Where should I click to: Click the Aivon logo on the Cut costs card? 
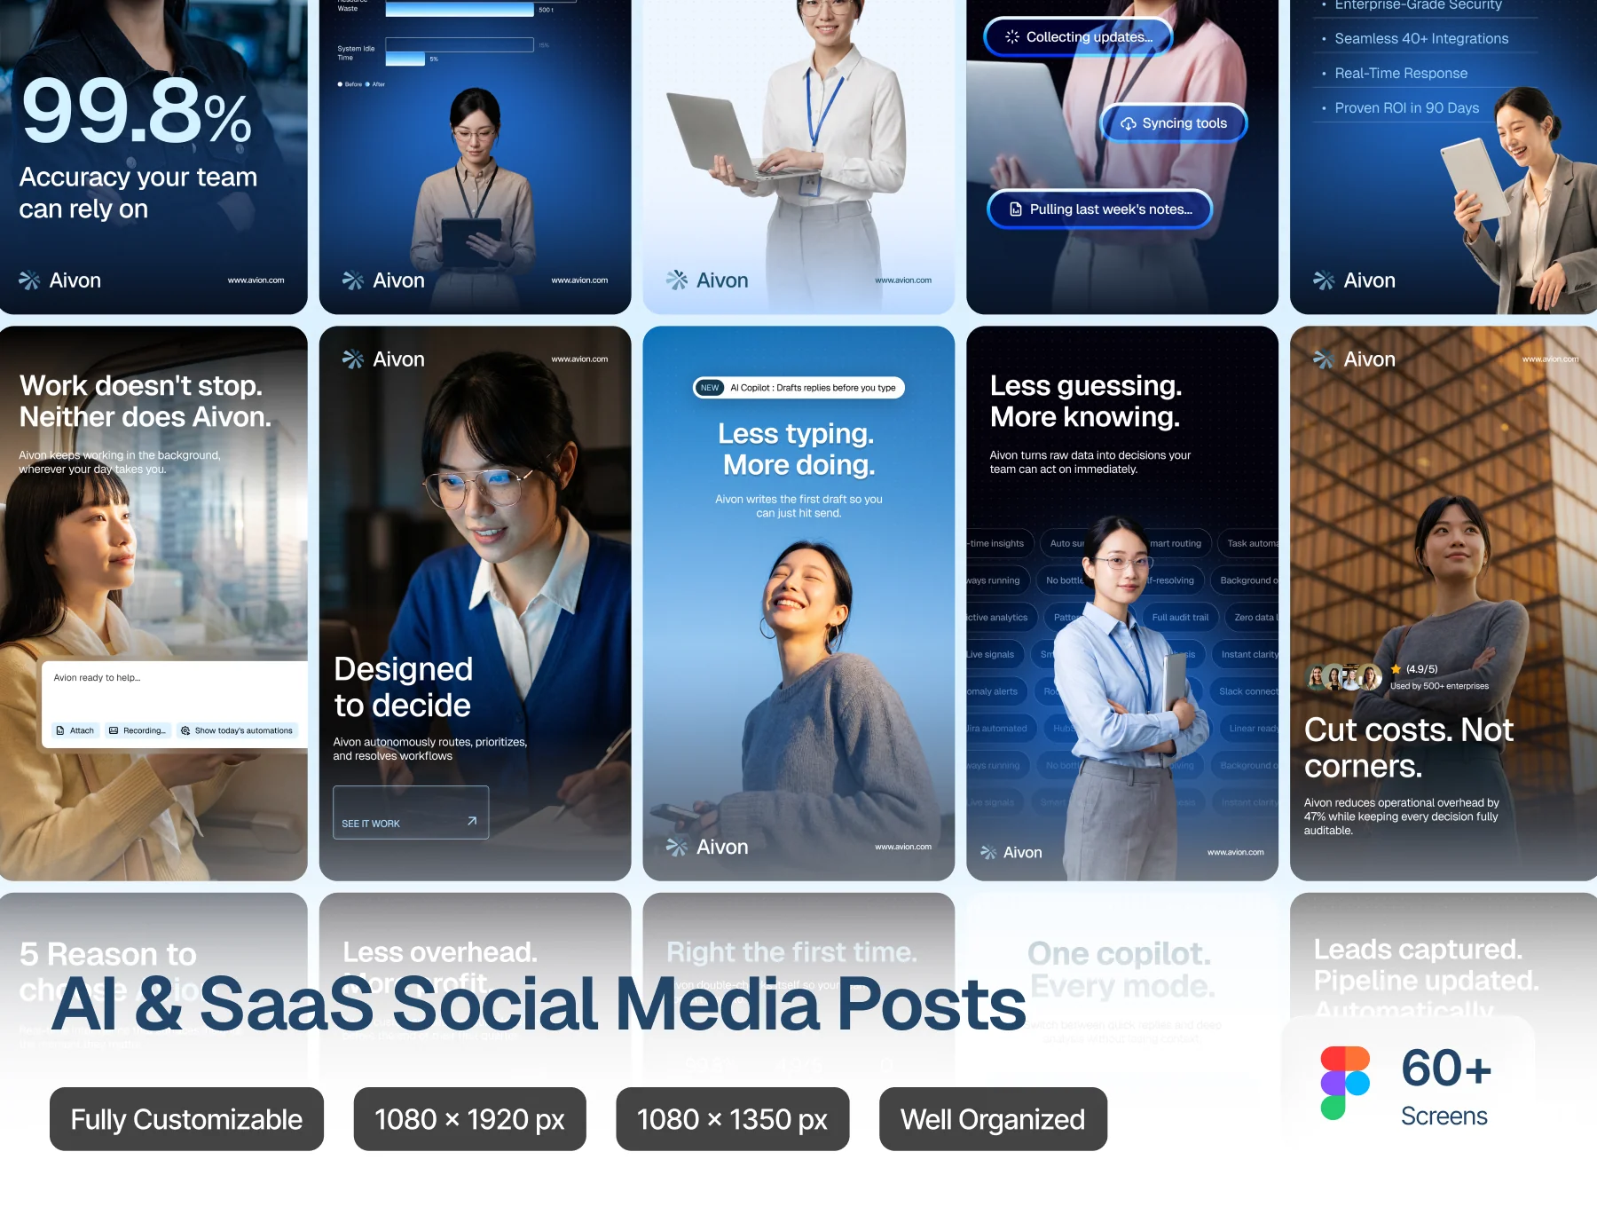point(1354,359)
